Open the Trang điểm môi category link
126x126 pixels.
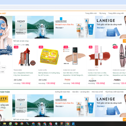pyautogui.click(x=91, y=13)
